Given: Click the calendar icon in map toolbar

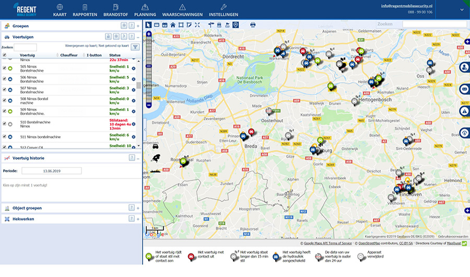Looking at the screenshot, I should point(164,25).
